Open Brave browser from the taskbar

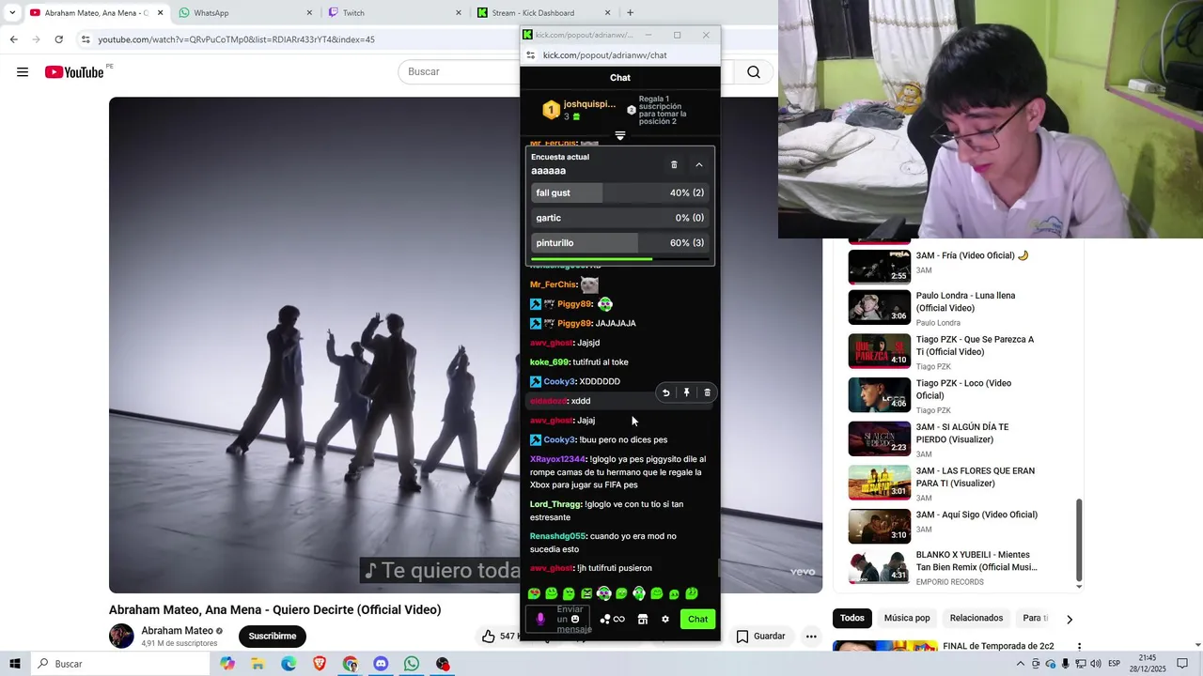[x=320, y=664]
